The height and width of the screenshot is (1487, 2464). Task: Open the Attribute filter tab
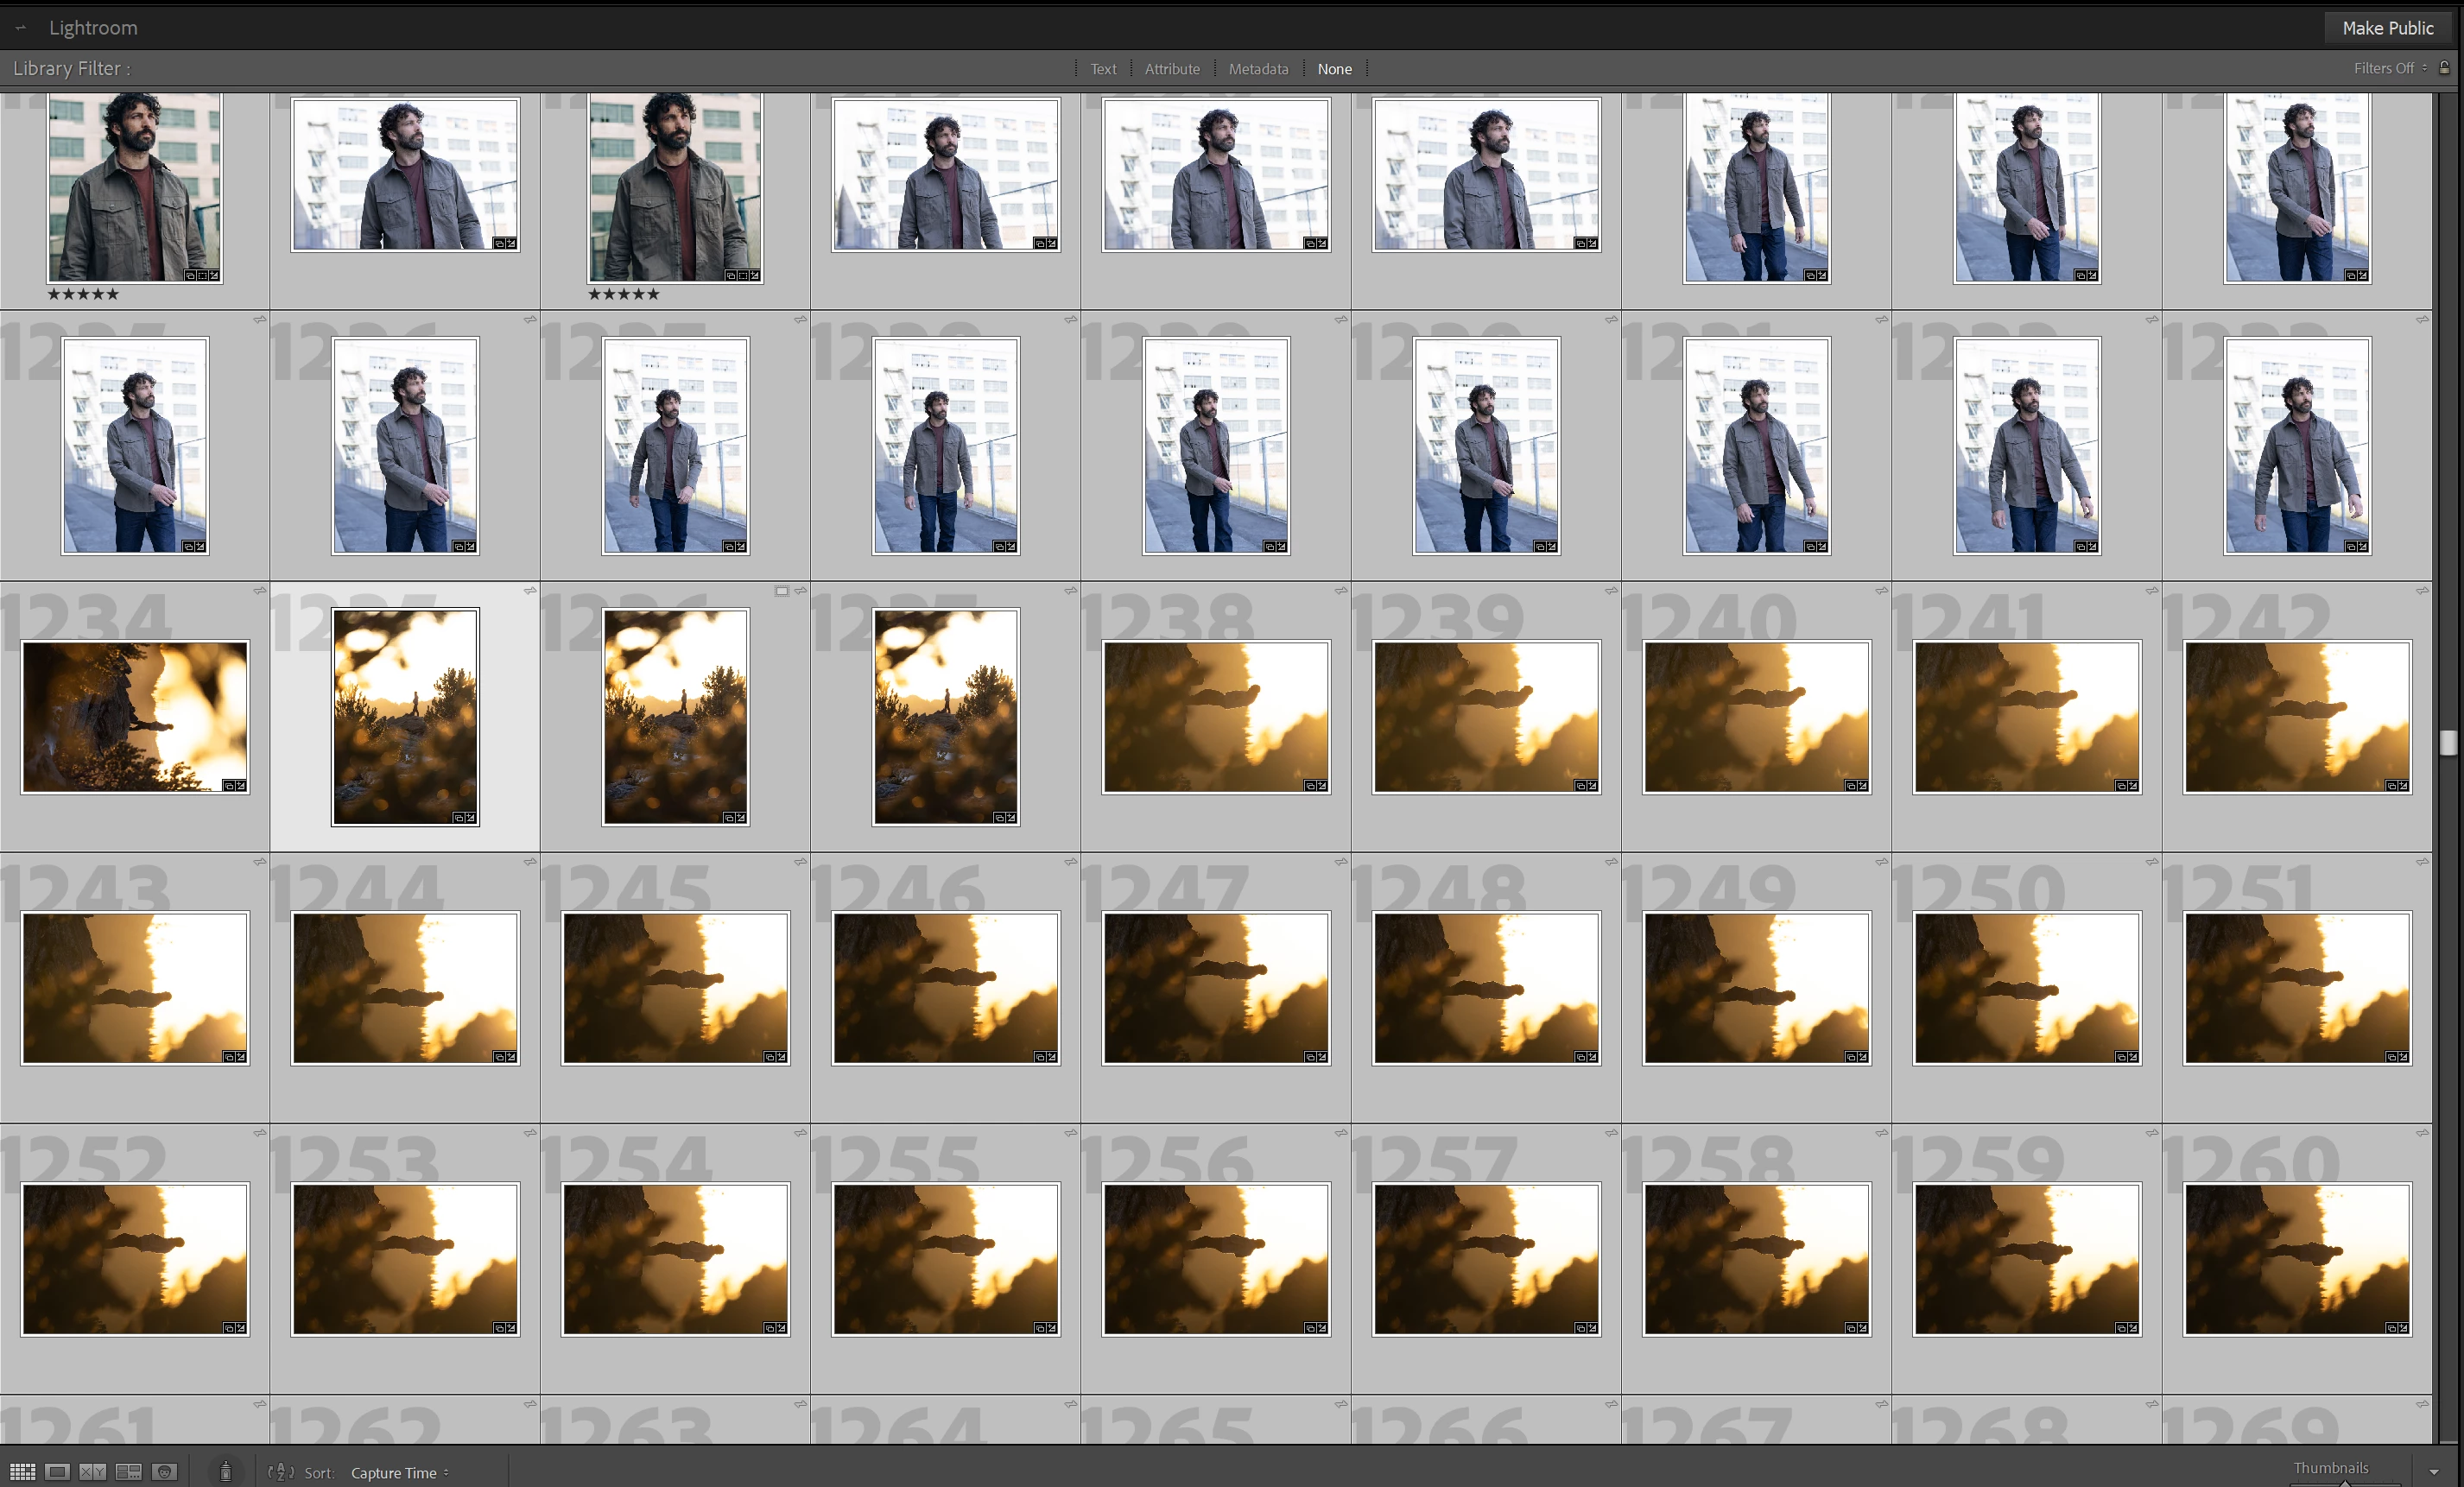pyautogui.click(x=1172, y=69)
